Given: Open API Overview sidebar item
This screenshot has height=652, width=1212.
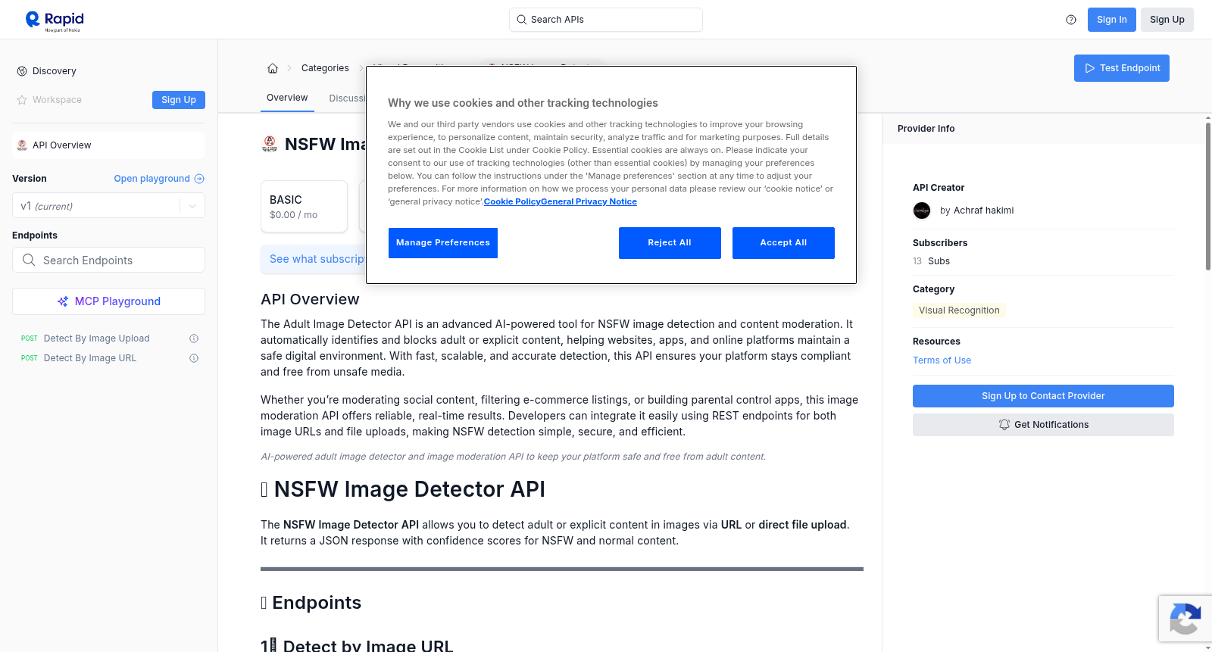Looking at the screenshot, I should (x=108, y=145).
